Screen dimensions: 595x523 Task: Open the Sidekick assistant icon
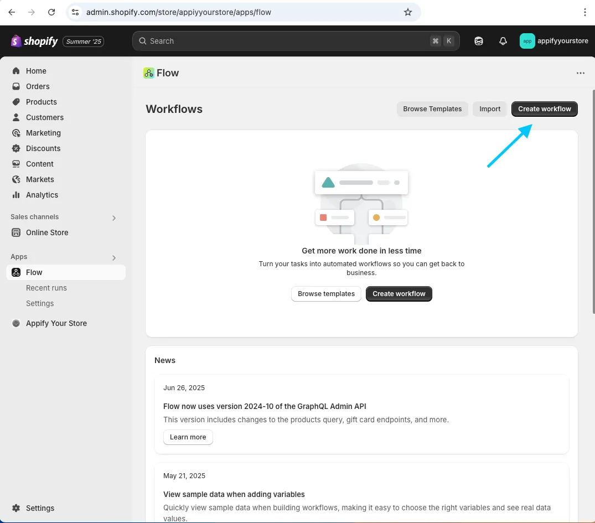click(479, 41)
